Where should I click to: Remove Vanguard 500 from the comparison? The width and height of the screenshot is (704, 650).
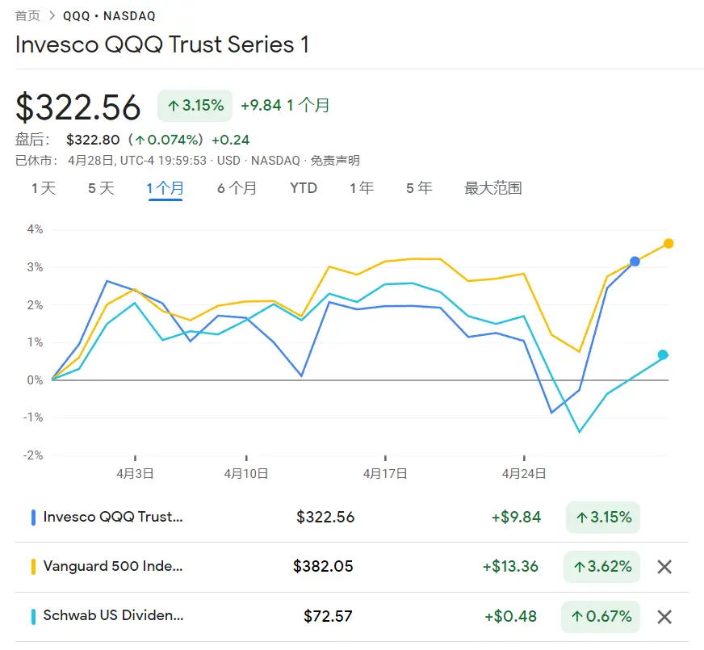664,567
